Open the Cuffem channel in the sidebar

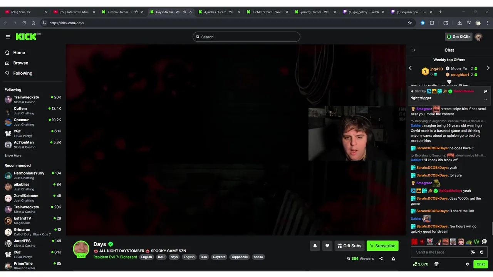[33, 111]
